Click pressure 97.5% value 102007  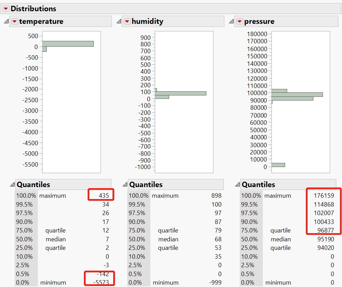pos(324,213)
